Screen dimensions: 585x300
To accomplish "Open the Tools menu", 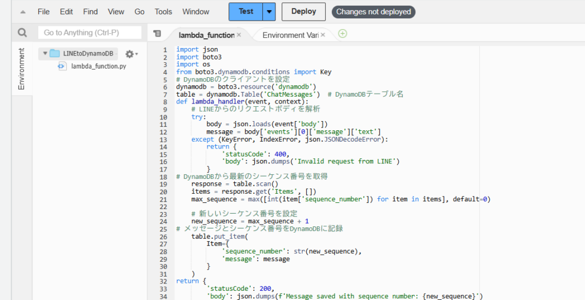I will coord(163,12).
